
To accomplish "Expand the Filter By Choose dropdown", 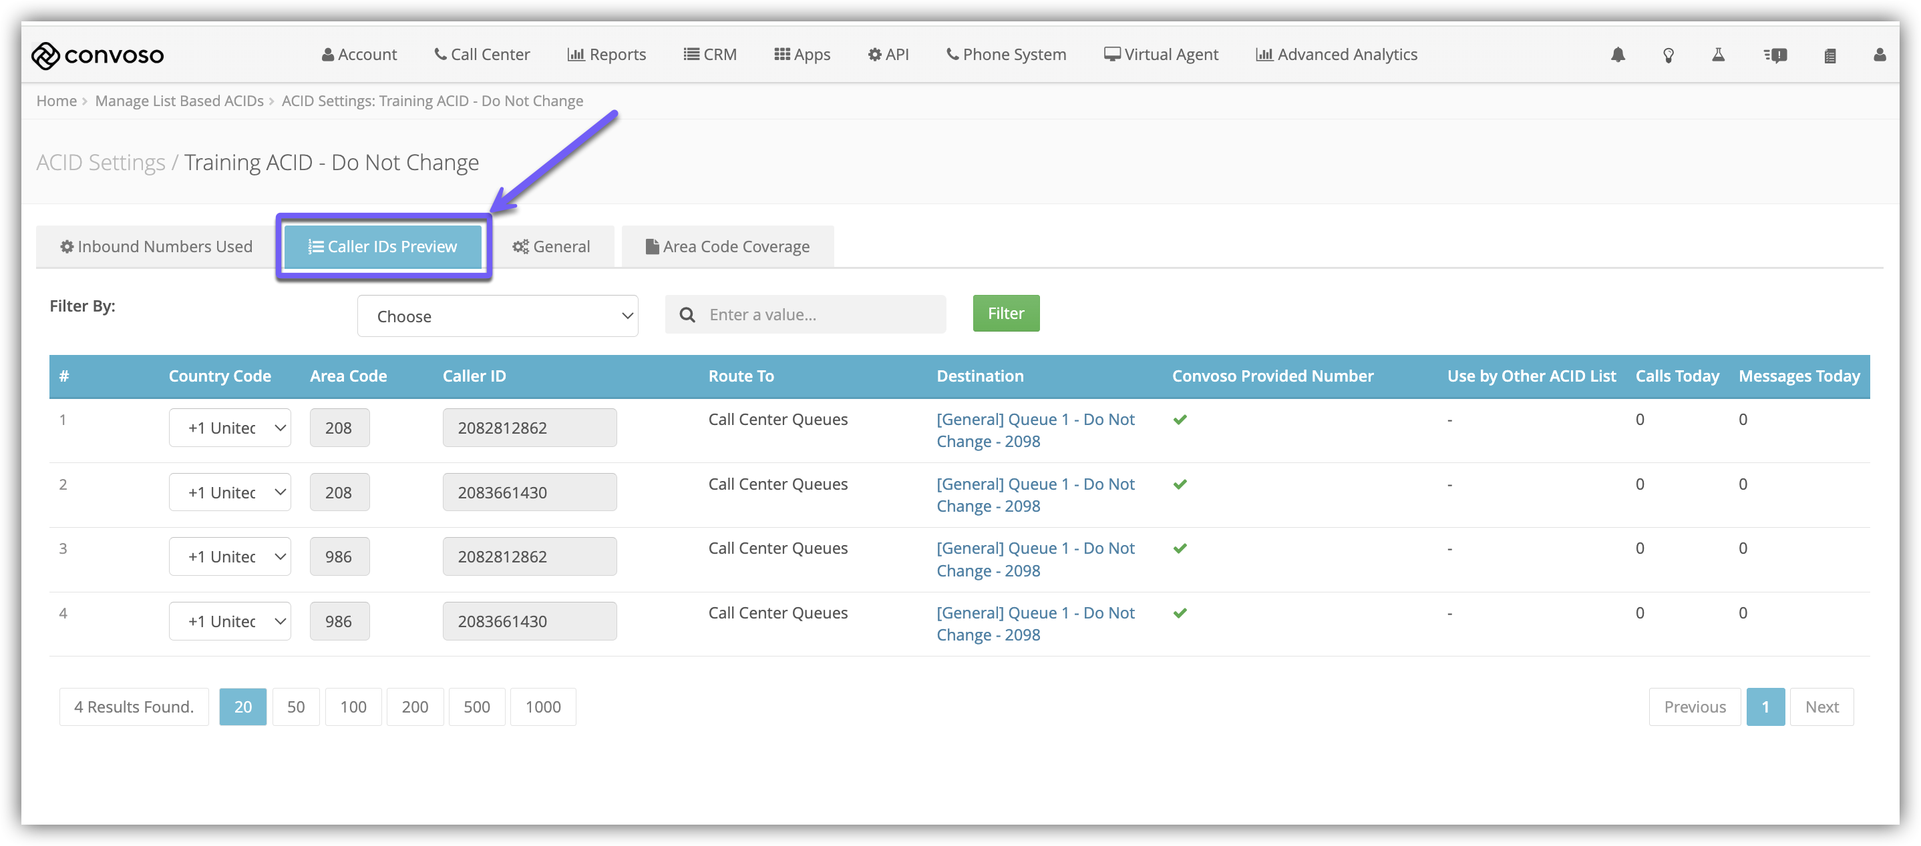I will pos(498,316).
